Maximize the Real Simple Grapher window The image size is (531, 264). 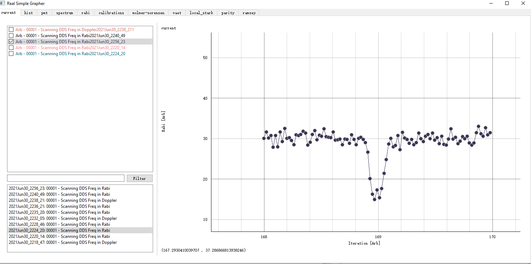click(x=507, y=3)
